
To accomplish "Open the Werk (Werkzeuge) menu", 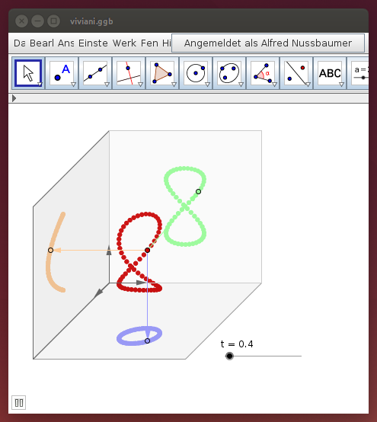I will (x=124, y=43).
